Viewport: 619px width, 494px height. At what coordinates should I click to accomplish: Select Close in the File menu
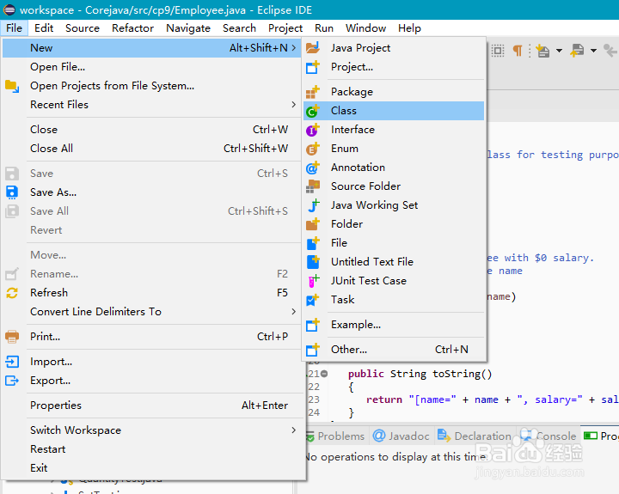coord(151,130)
